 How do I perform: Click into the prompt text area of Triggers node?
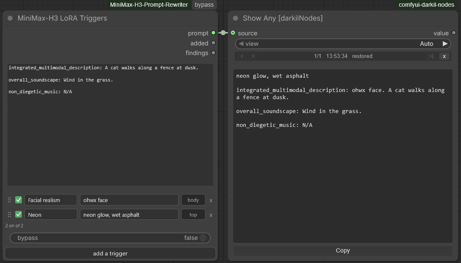[110, 125]
